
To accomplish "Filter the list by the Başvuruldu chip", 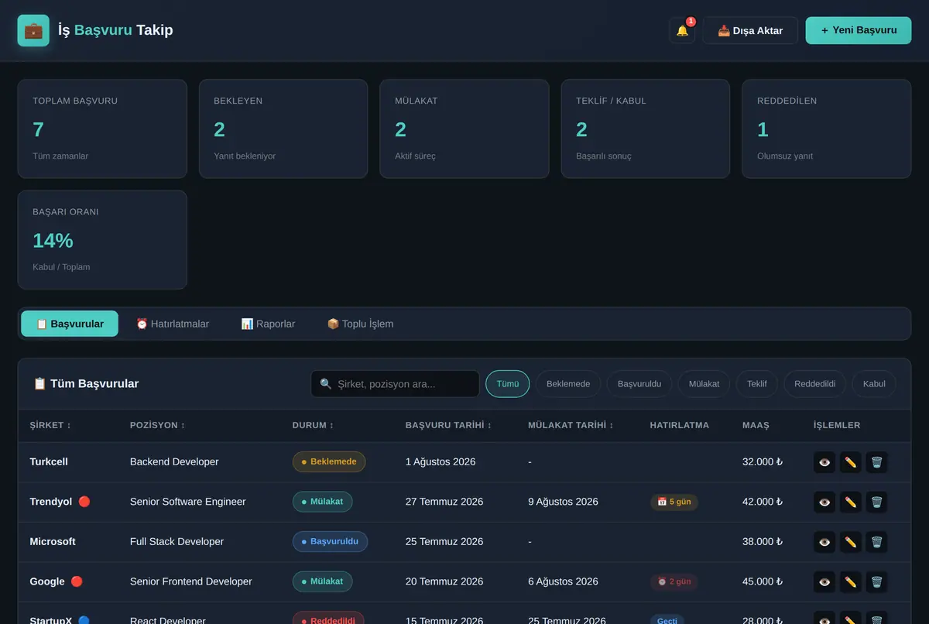I will [639, 384].
